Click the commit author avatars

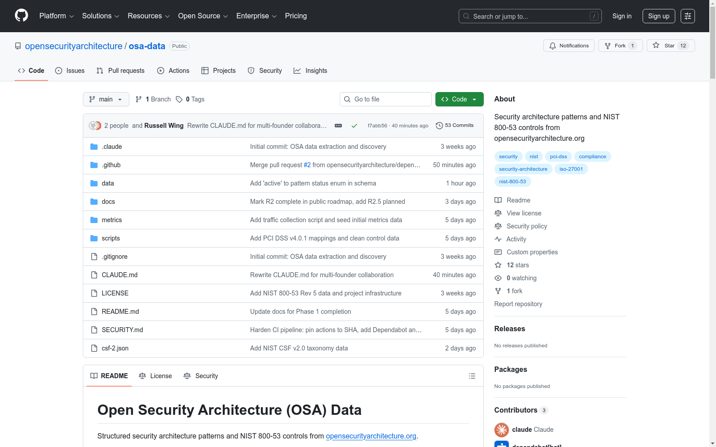[x=95, y=126]
